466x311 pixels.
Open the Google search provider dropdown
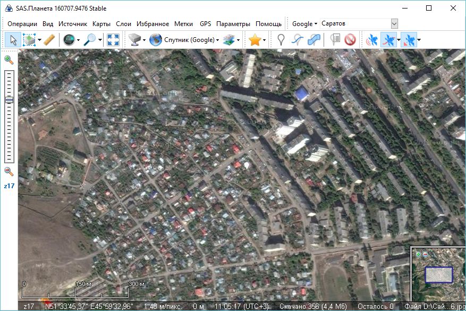tap(304, 24)
